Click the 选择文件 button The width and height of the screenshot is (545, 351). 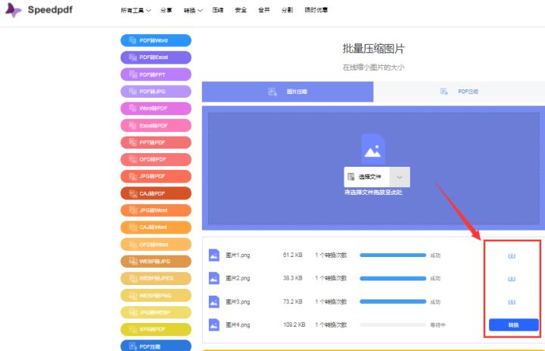pyautogui.click(x=367, y=177)
